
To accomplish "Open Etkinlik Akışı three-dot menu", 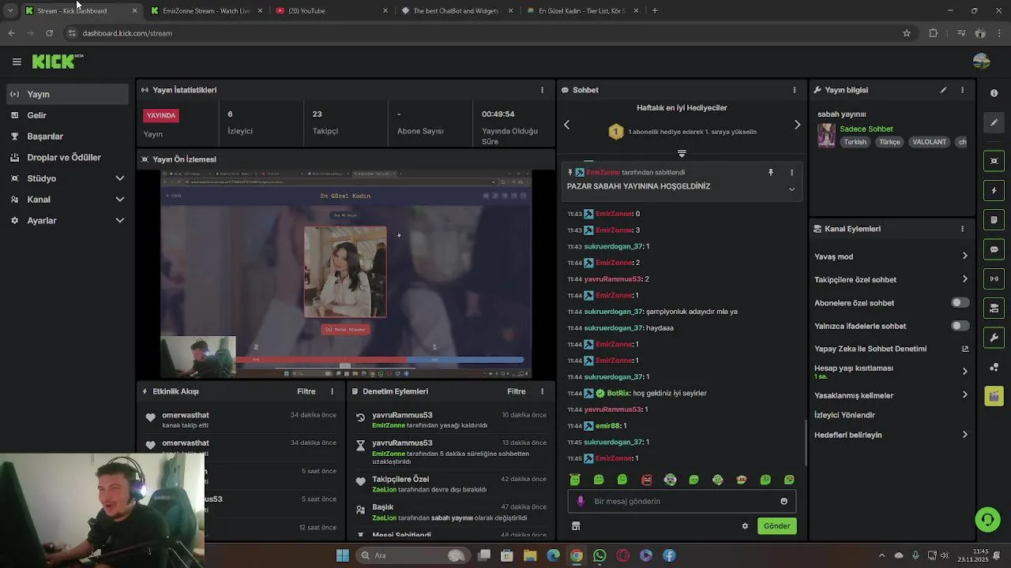I will (332, 391).
